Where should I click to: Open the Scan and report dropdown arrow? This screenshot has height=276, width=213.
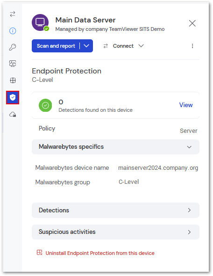(86, 46)
